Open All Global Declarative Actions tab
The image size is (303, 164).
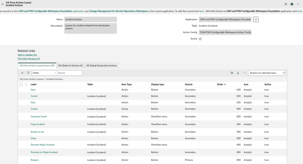tap(101, 66)
